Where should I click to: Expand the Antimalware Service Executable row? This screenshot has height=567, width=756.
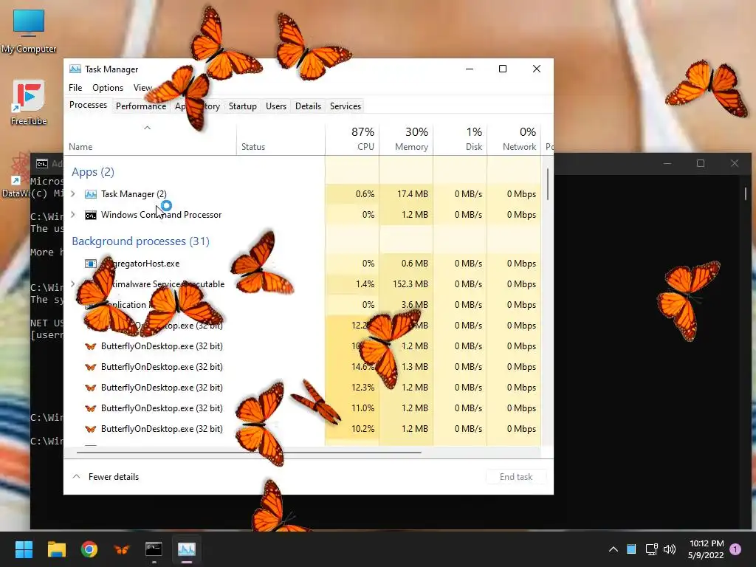tap(73, 284)
